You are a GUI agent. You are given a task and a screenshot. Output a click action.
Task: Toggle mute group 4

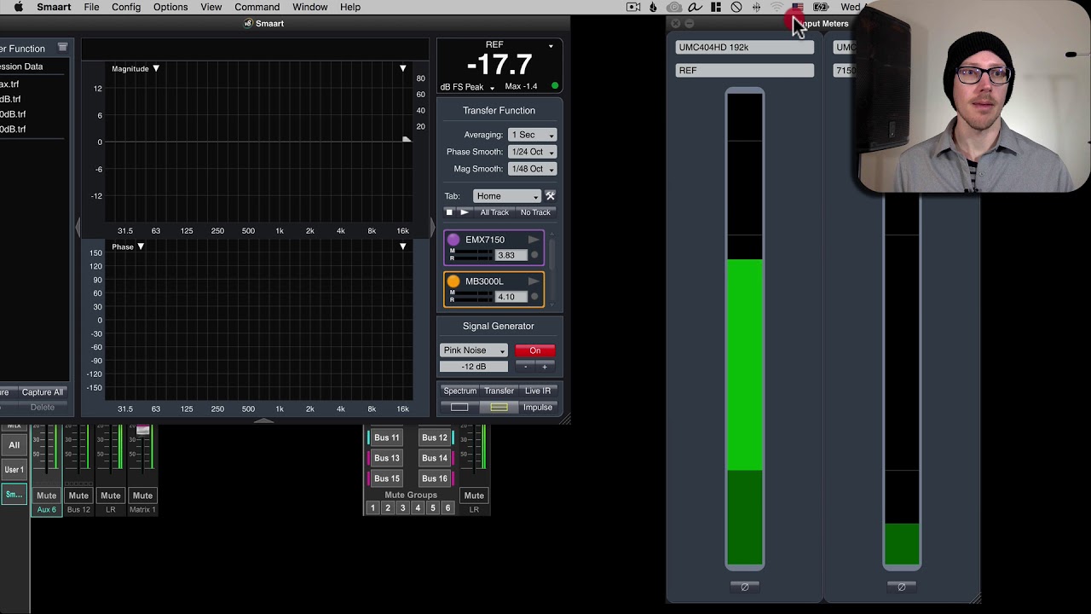click(x=418, y=508)
